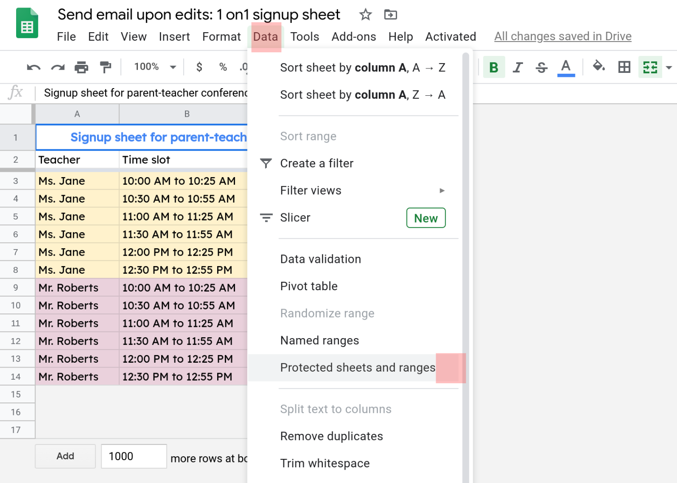Undo the last action
Viewport: 677px width, 483px height.
click(x=34, y=68)
